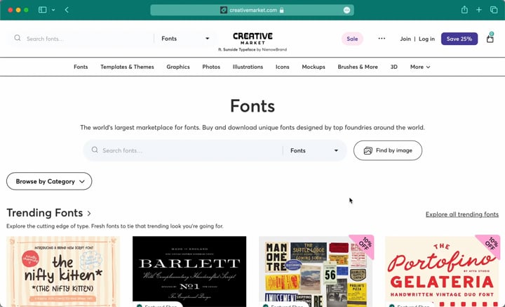Click the site favicon in the address bar
Image resolution: width=505 pixels, height=307 pixels.
[224, 10]
